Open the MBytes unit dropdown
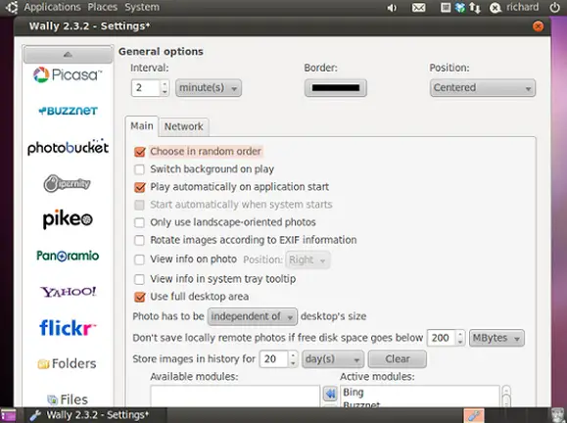This screenshot has height=423, width=567. click(496, 338)
